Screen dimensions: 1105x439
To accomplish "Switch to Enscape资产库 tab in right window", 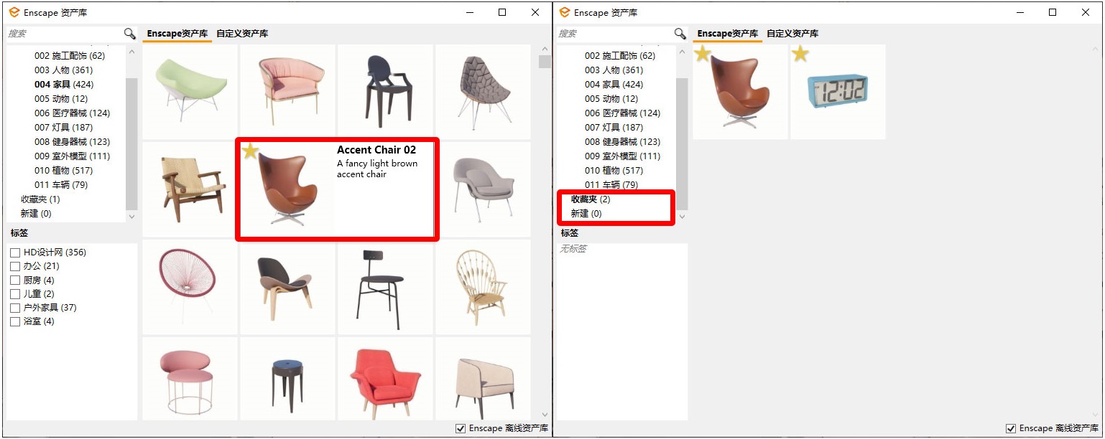I will pyautogui.click(x=728, y=34).
